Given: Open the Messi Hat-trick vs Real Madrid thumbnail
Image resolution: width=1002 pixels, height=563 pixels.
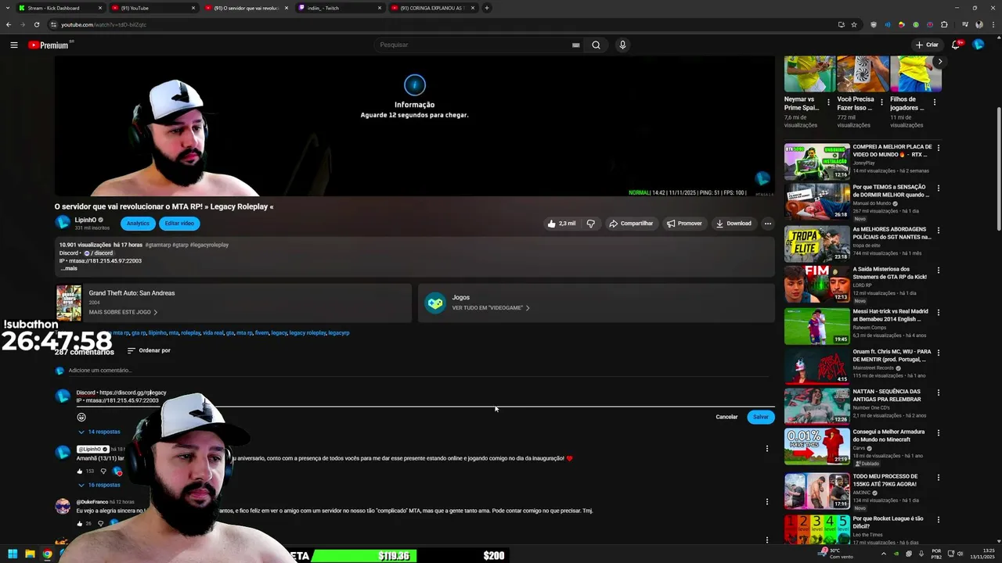Looking at the screenshot, I should [x=816, y=326].
